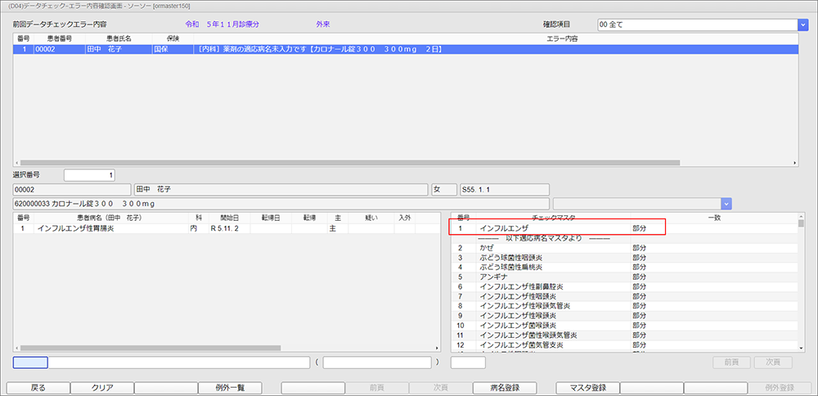Click the 確認項目 field showing 00 全て
This screenshot has height=396, width=818.
click(695, 25)
